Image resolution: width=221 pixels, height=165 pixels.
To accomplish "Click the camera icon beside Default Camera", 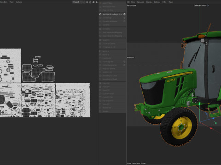I will coord(208,5).
